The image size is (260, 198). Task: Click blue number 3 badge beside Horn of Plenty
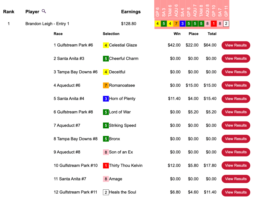click(x=106, y=99)
